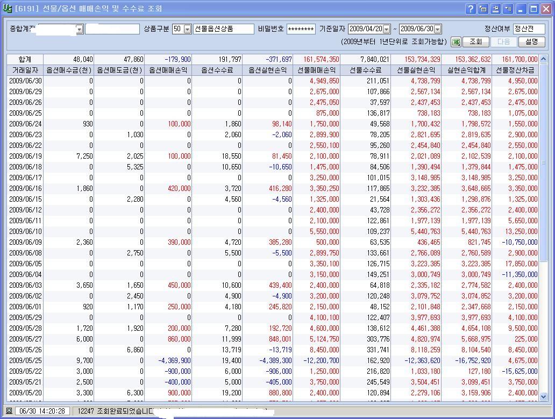Click the 설명 description button

click(532, 42)
